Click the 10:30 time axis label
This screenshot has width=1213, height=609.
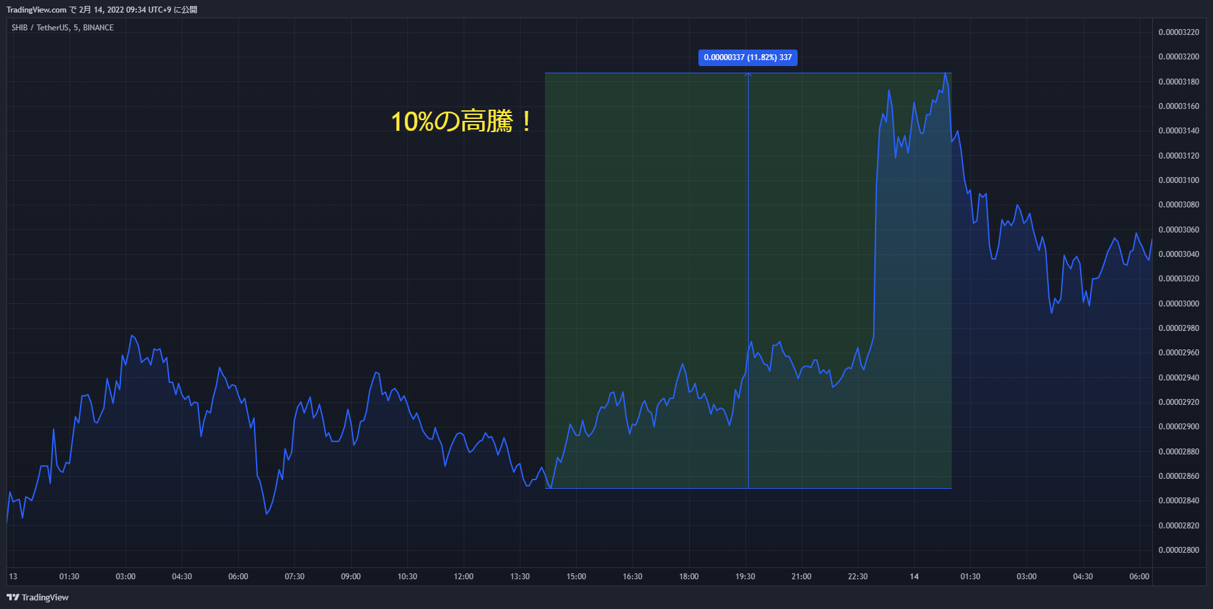point(407,577)
